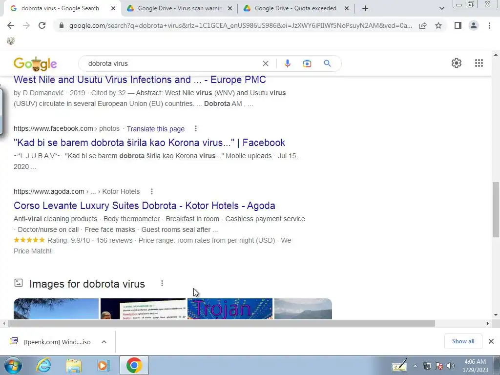Search by image with the camera icon
This screenshot has height=375, width=500.
click(307, 63)
